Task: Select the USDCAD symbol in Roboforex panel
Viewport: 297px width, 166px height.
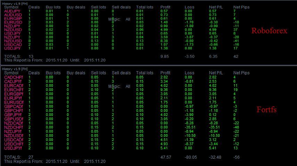Action: (13, 45)
